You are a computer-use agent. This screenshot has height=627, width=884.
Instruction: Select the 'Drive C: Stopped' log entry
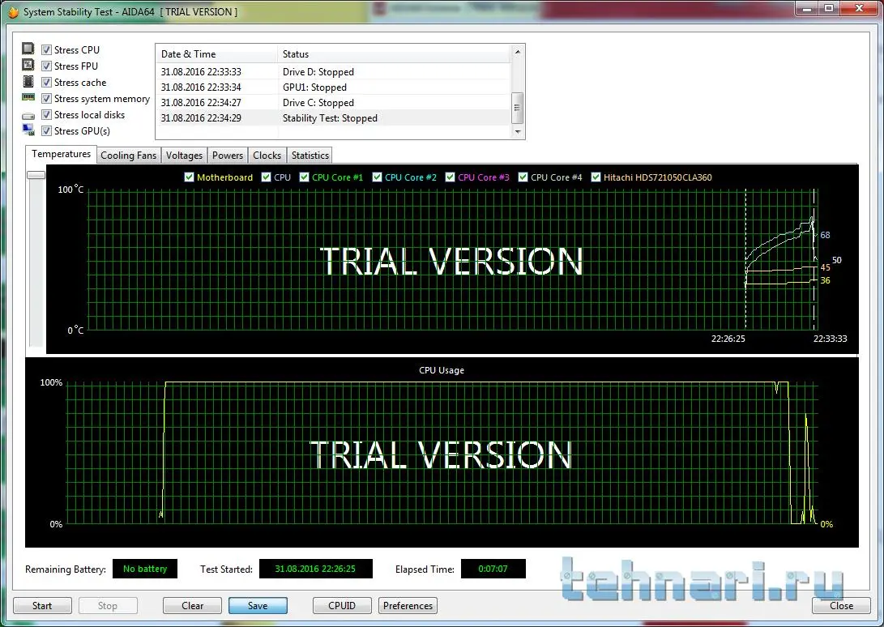tap(334, 102)
